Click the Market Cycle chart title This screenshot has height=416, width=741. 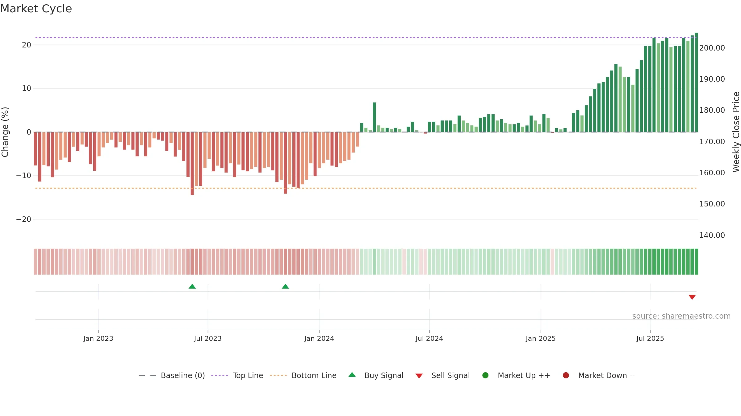pyautogui.click(x=36, y=9)
